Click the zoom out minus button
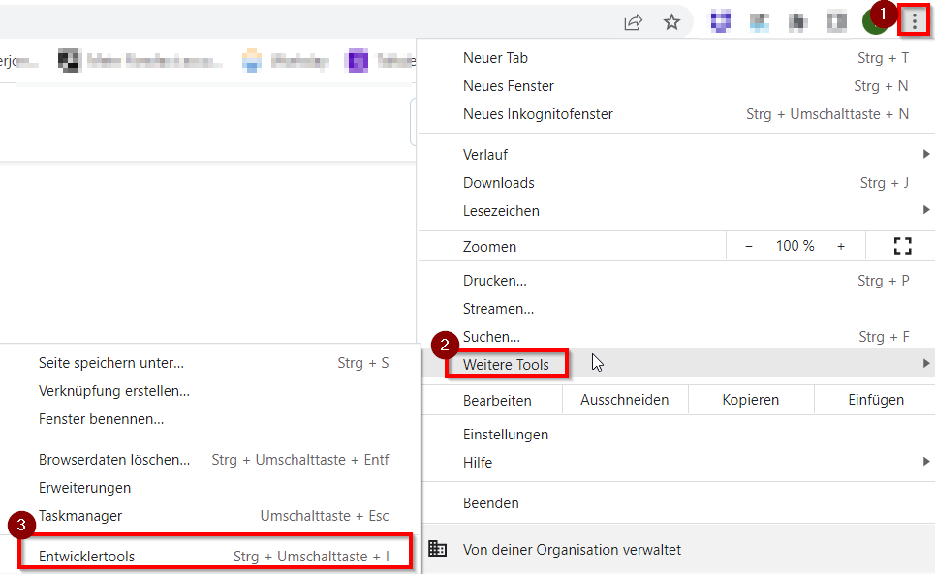935x574 pixels. point(749,246)
